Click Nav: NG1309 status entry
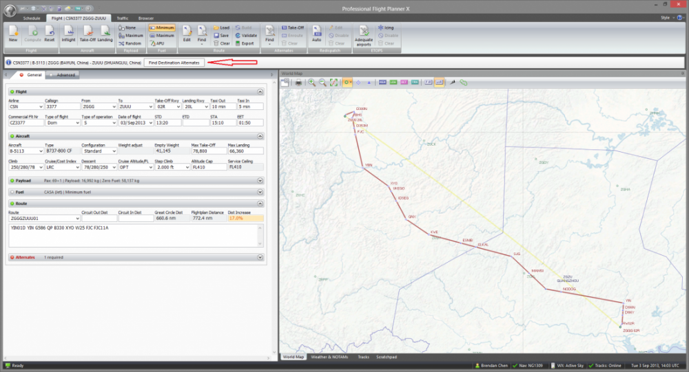The width and height of the screenshot is (689, 372). (x=528, y=365)
